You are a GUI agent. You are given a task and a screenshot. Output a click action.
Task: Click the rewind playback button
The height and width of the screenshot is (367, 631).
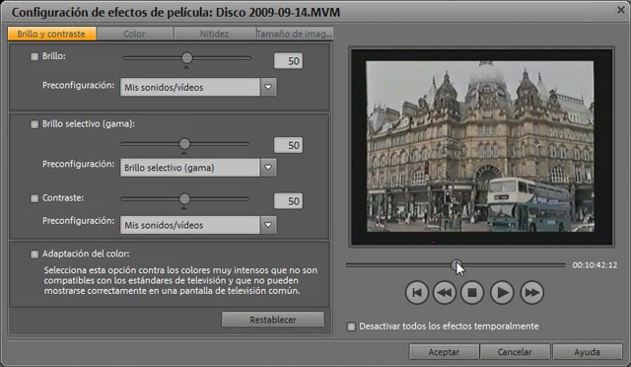coord(445,293)
